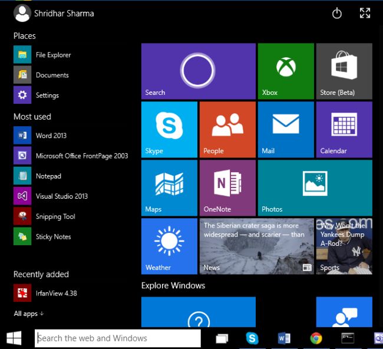The height and width of the screenshot is (349, 383).
Task: Open the News tile about Siberian crater
Action: (257, 246)
